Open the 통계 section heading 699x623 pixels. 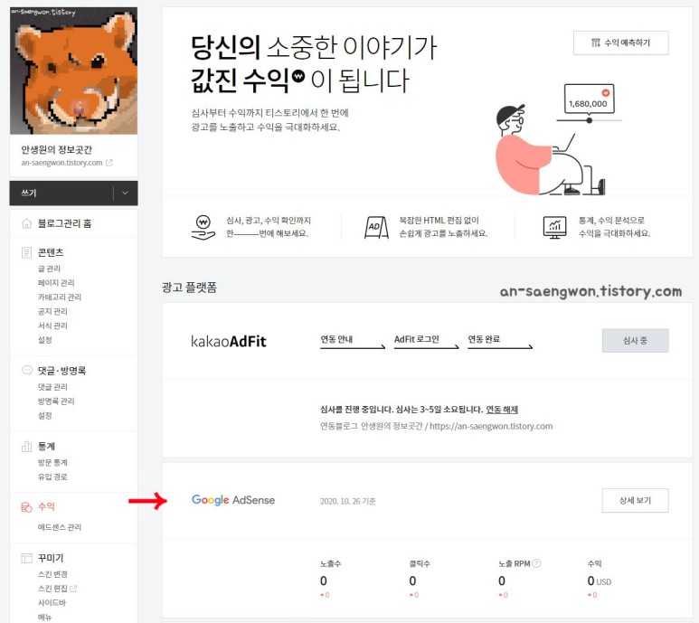pyautogui.click(x=46, y=446)
